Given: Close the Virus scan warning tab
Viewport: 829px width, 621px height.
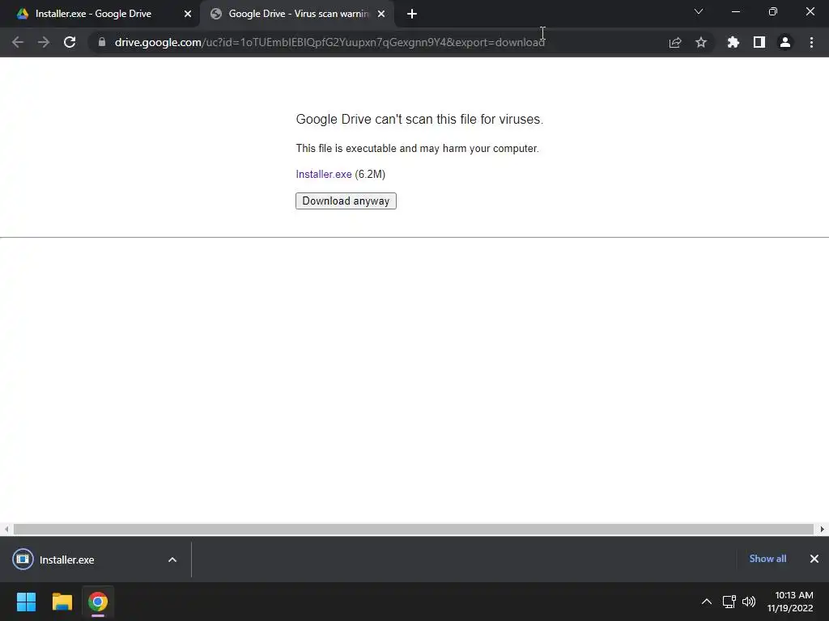Looking at the screenshot, I should tap(381, 14).
